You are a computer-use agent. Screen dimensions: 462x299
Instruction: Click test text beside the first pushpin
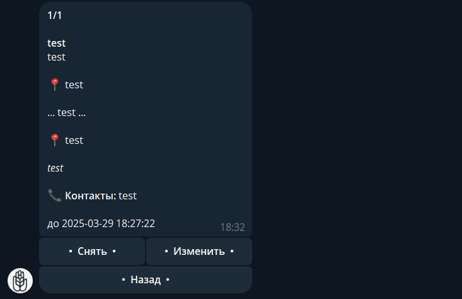click(x=74, y=85)
